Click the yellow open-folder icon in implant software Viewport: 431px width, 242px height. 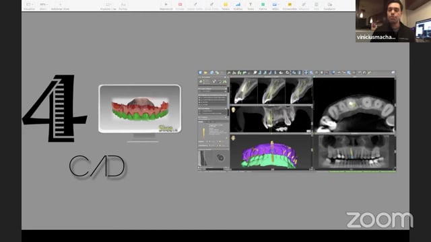pos(205,73)
